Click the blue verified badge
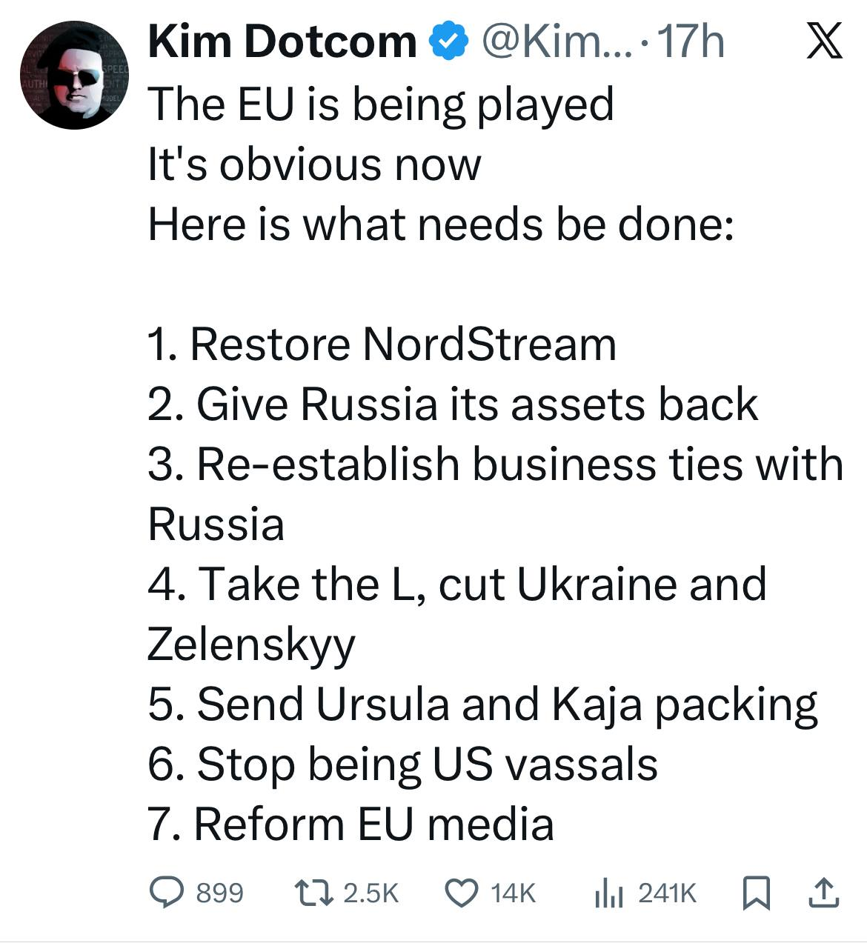The width and height of the screenshot is (867, 943). click(449, 41)
